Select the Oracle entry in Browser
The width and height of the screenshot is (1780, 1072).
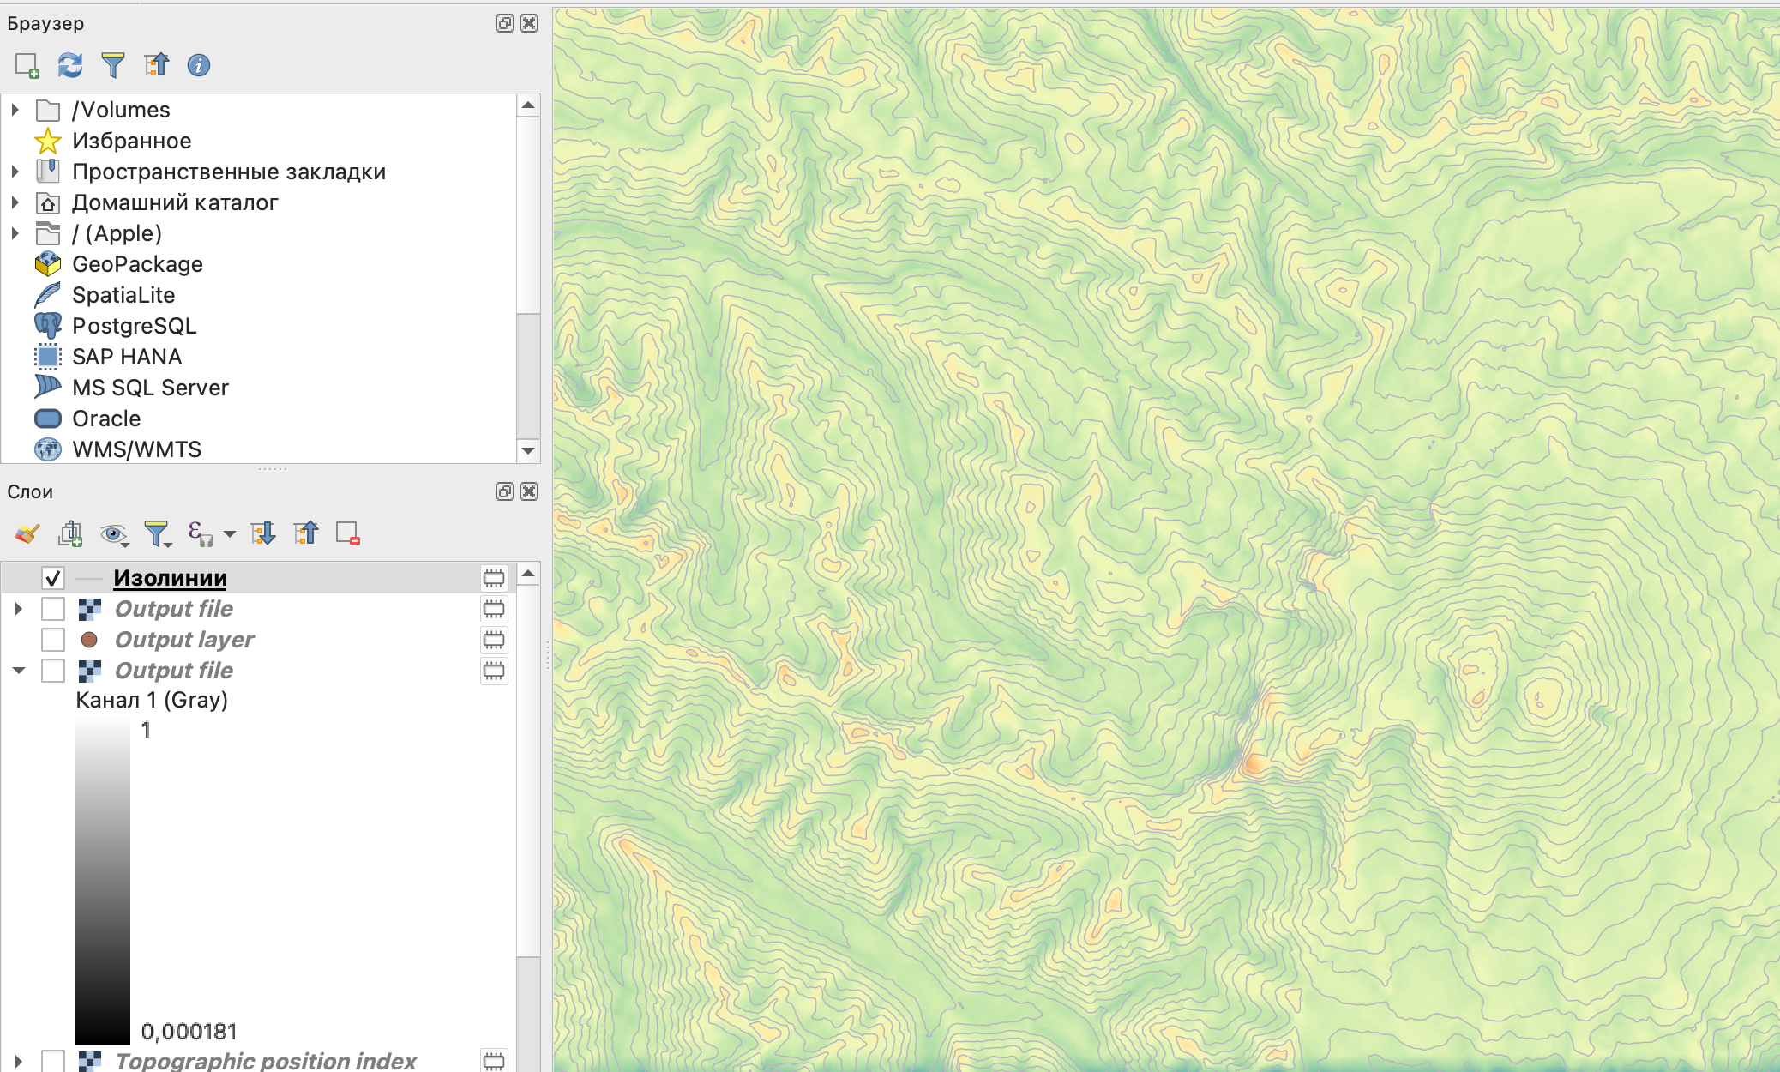click(x=106, y=419)
